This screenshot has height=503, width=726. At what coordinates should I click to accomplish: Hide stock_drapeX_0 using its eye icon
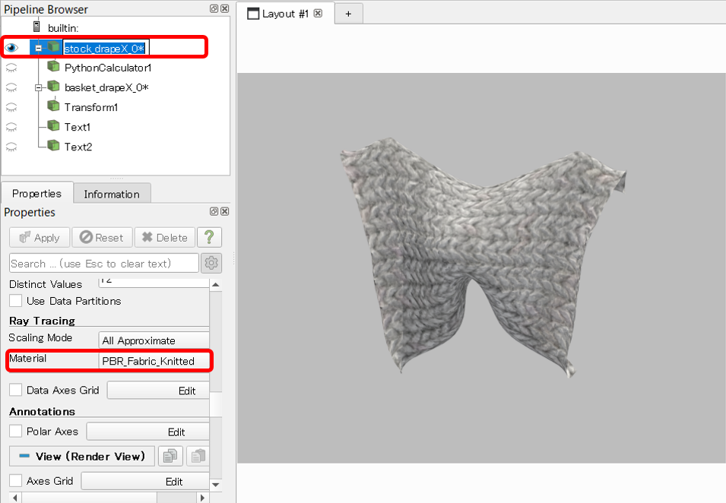[x=11, y=47]
